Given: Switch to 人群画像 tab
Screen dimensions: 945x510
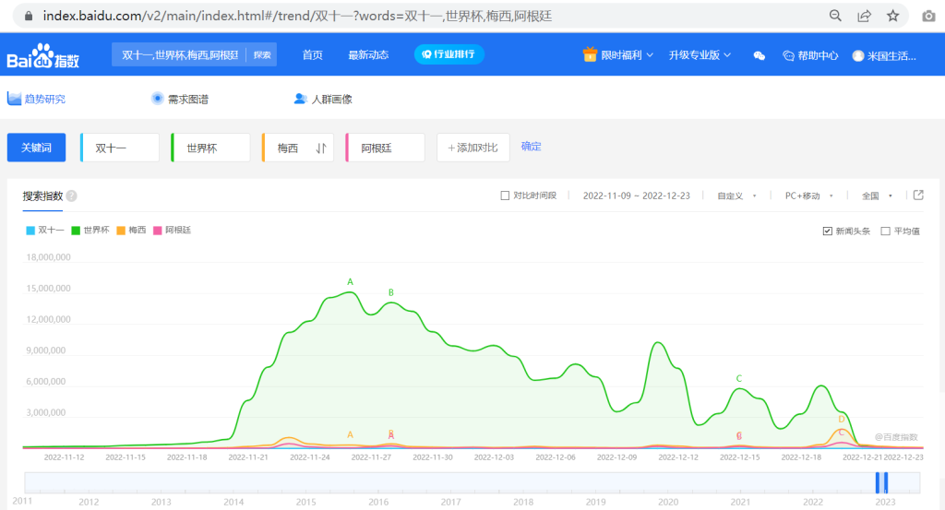Looking at the screenshot, I should [x=323, y=99].
